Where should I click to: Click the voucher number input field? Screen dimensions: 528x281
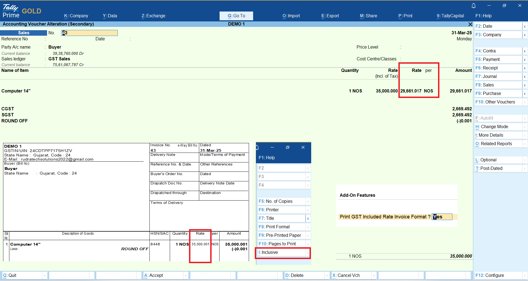(89, 33)
